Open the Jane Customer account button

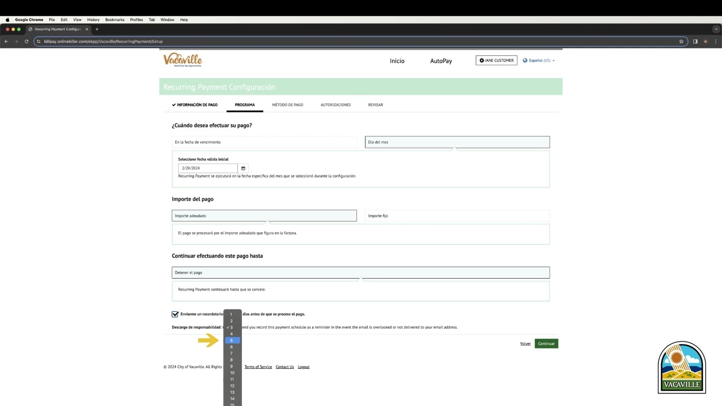coord(496,60)
